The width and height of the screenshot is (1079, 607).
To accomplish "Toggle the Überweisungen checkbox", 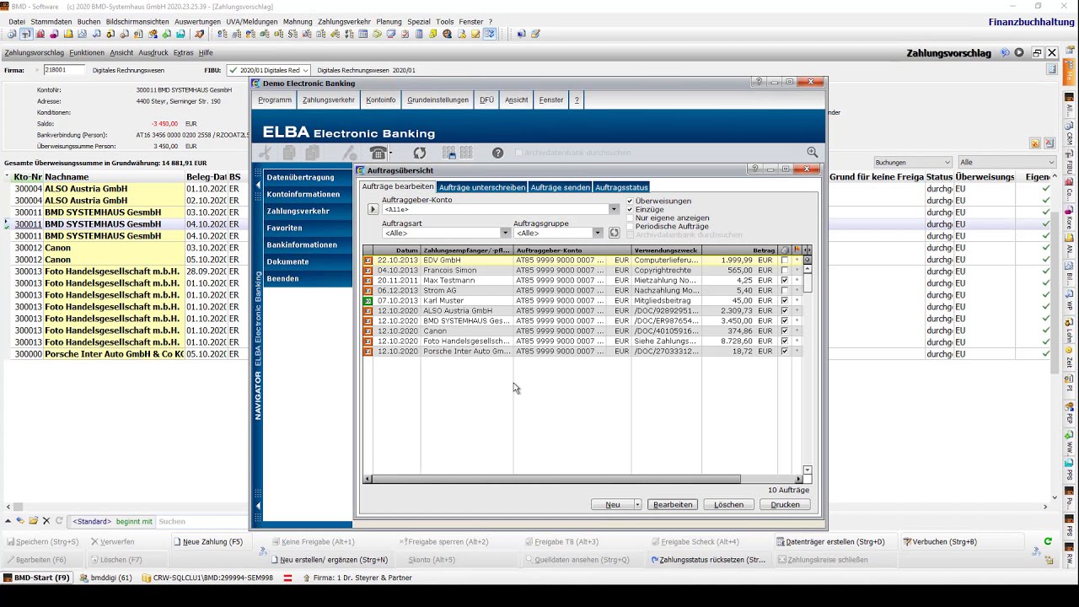I will point(630,201).
